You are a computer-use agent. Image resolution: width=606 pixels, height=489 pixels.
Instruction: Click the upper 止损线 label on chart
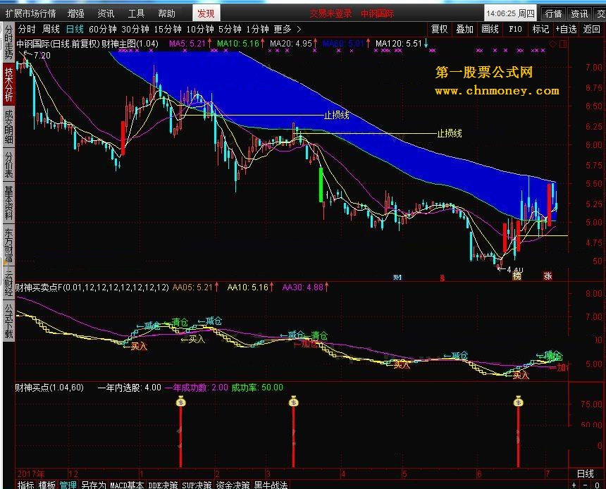tap(337, 115)
